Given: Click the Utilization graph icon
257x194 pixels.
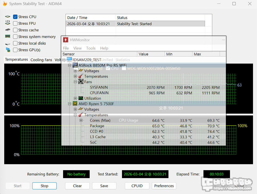Looking at the screenshot, I should [81, 98].
